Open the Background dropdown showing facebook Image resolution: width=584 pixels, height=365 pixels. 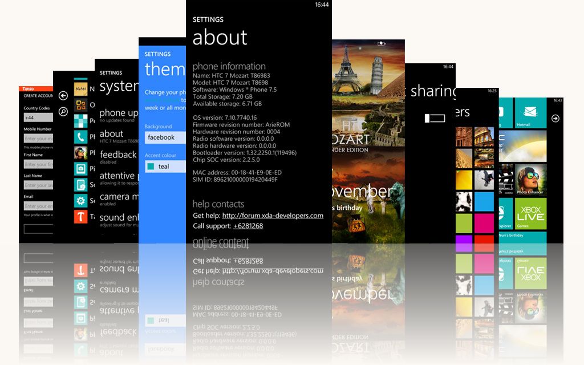(x=165, y=137)
